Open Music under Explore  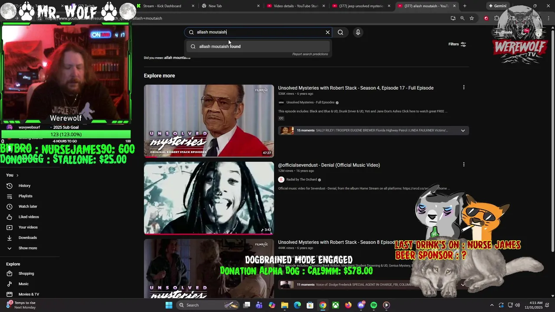(23, 284)
